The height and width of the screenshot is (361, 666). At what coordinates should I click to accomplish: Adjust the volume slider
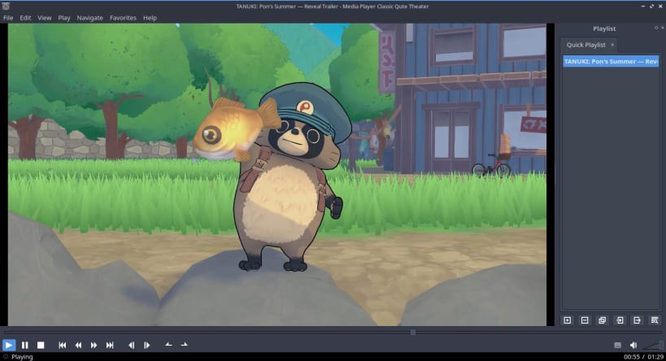pyautogui.click(x=653, y=345)
